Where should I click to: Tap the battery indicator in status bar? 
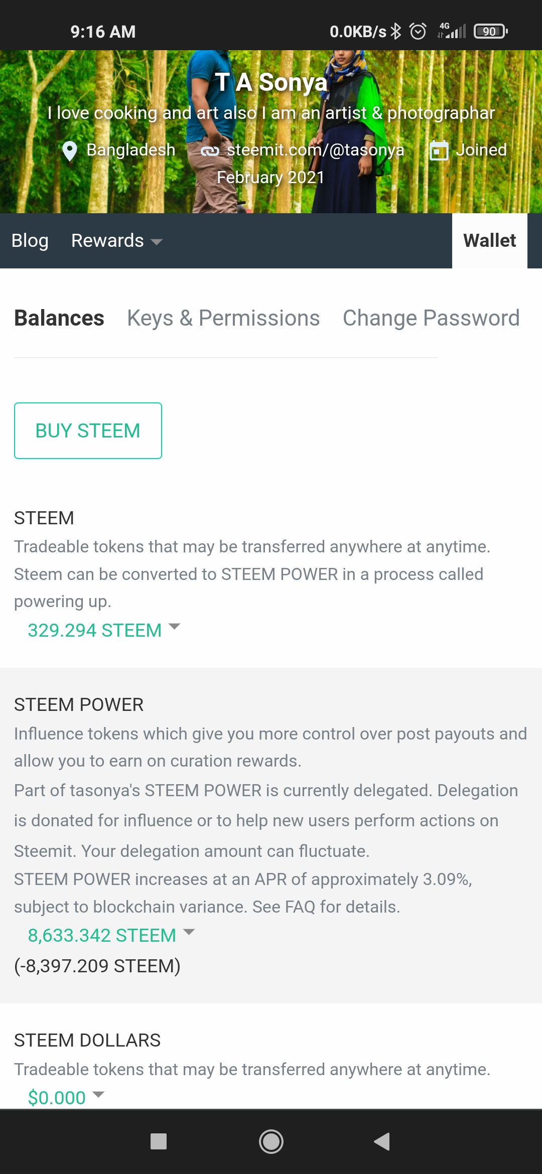click(490, 32)
